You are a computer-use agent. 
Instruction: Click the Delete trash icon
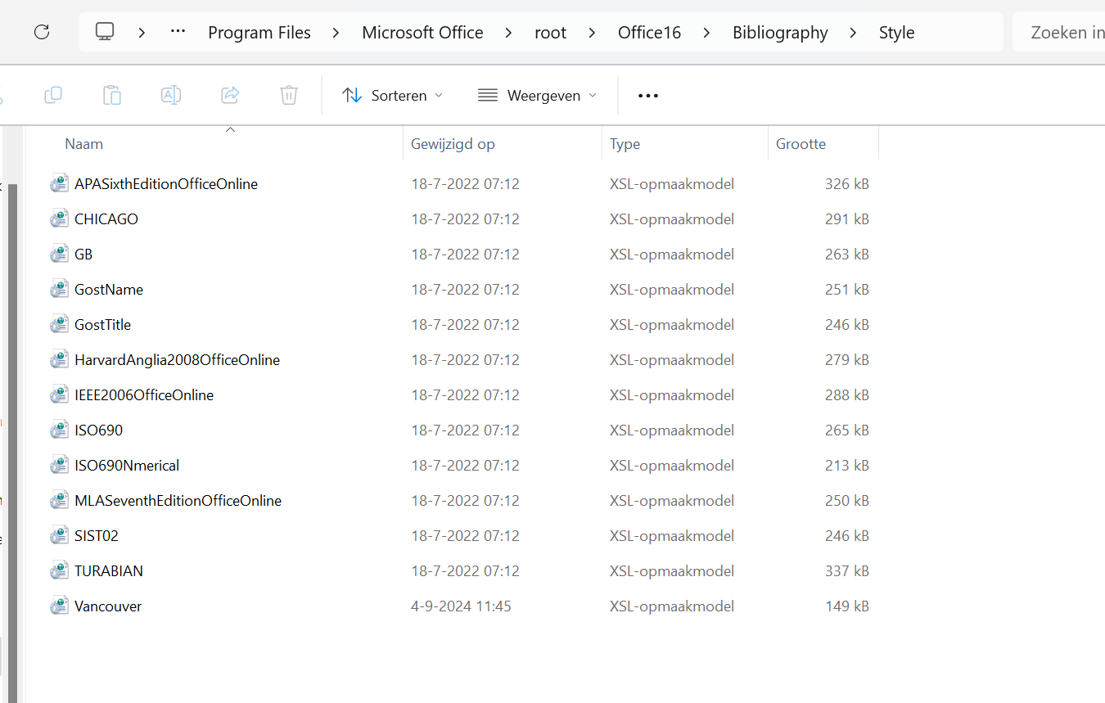[289, 95]
